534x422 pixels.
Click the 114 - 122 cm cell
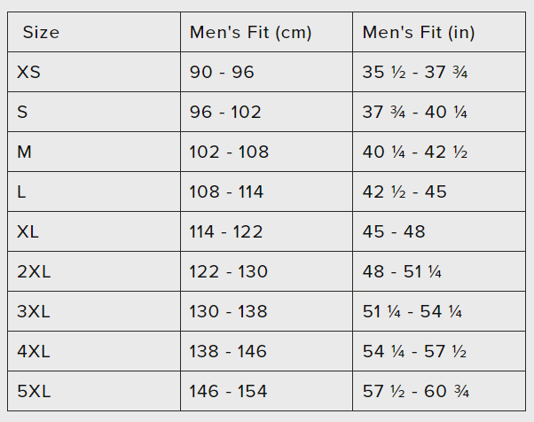coord(226,231)
